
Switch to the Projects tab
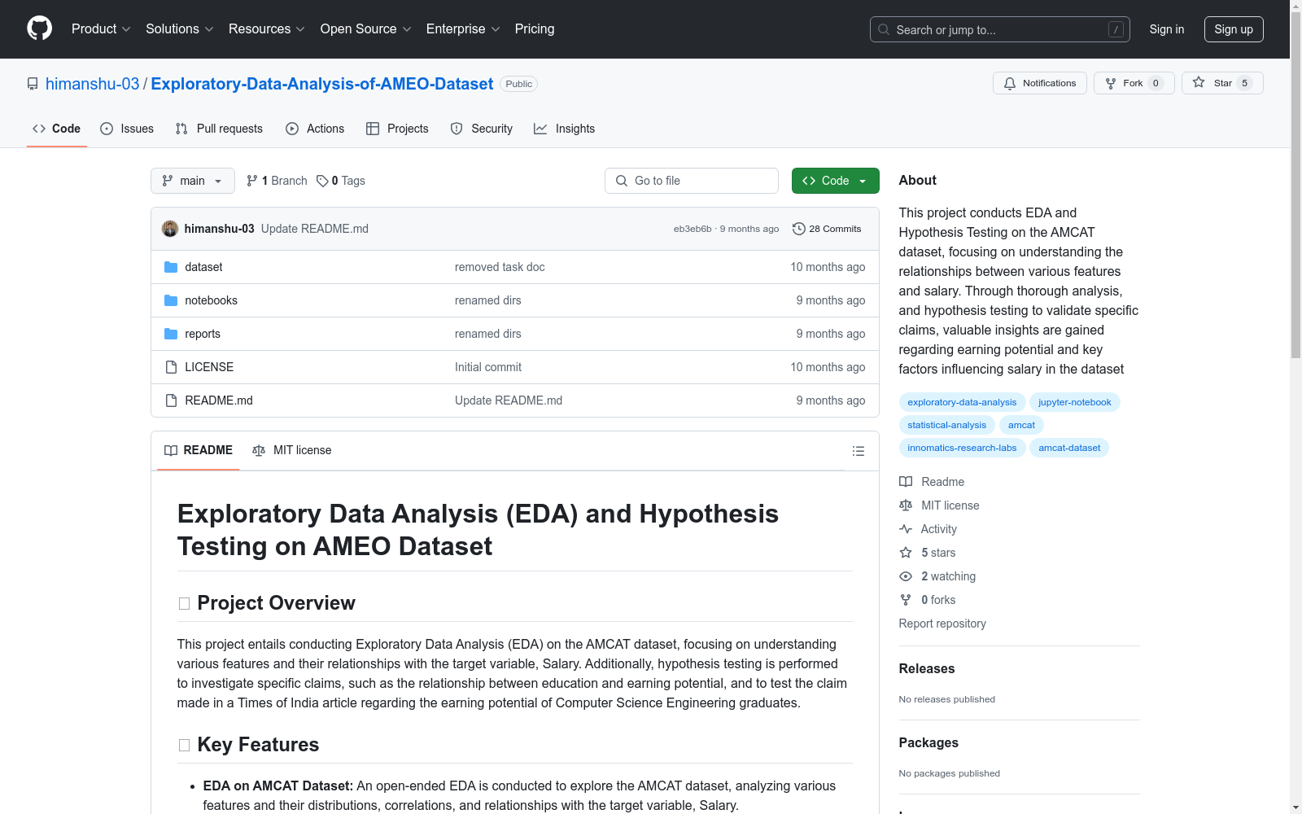pyautogui.click(x=397, y=129)
